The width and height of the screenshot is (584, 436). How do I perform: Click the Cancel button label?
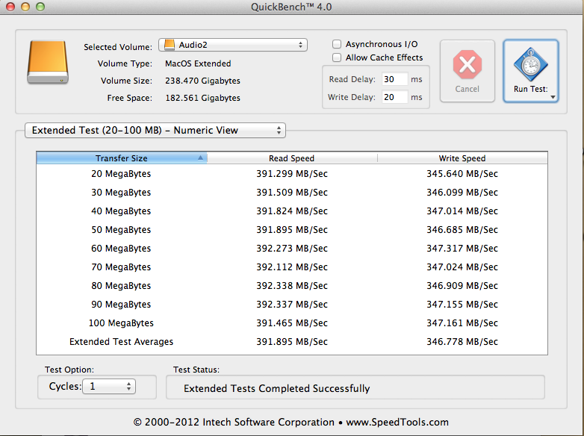coord(467,89)
